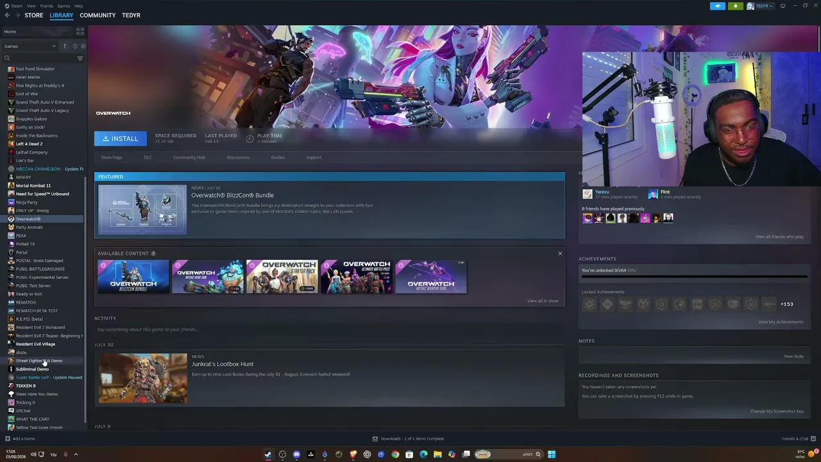Click the library search magnifier icon
The height and width of the screenshot is (462, 821).
pyautogui.click(x=7, y=58)
